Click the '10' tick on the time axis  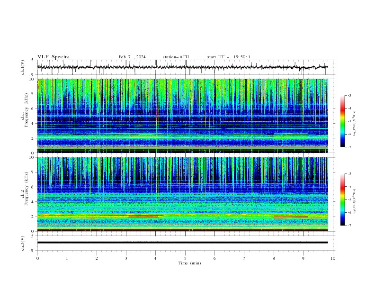pyautogui.click(x=333, y=258)
